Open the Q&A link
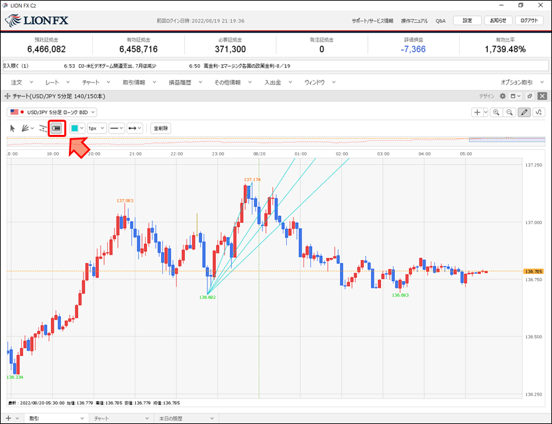Screen dimensions: 552x424 tap(441, 21)
